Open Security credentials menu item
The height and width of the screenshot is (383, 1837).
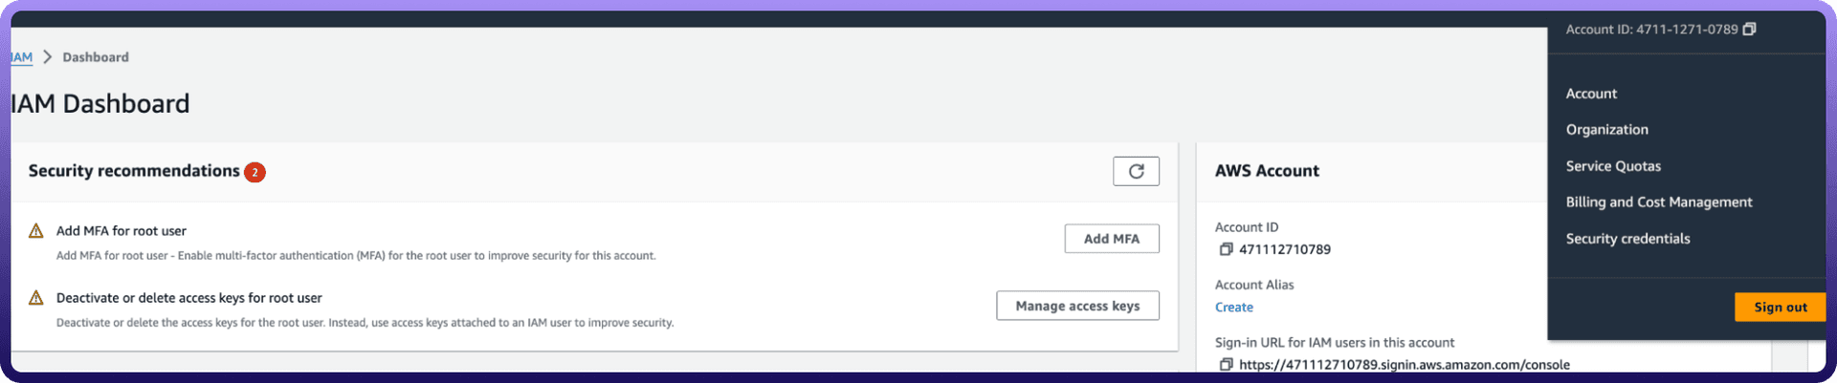(x=1627, y=239)
